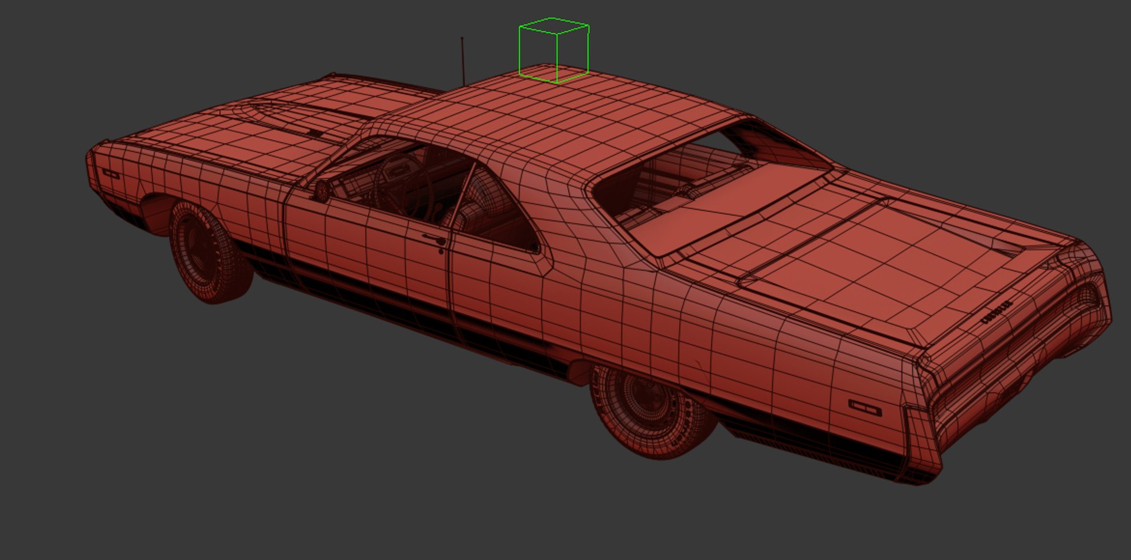This screenshot has height=560, width=1131.
Task: Select the front fender side marker light
Action: [x=111, y=174]
